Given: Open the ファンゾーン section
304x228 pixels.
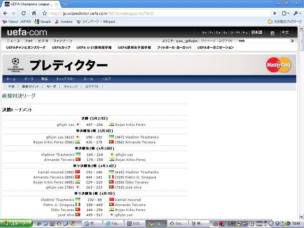Looking at the screenshot, I should click(62, 41).
